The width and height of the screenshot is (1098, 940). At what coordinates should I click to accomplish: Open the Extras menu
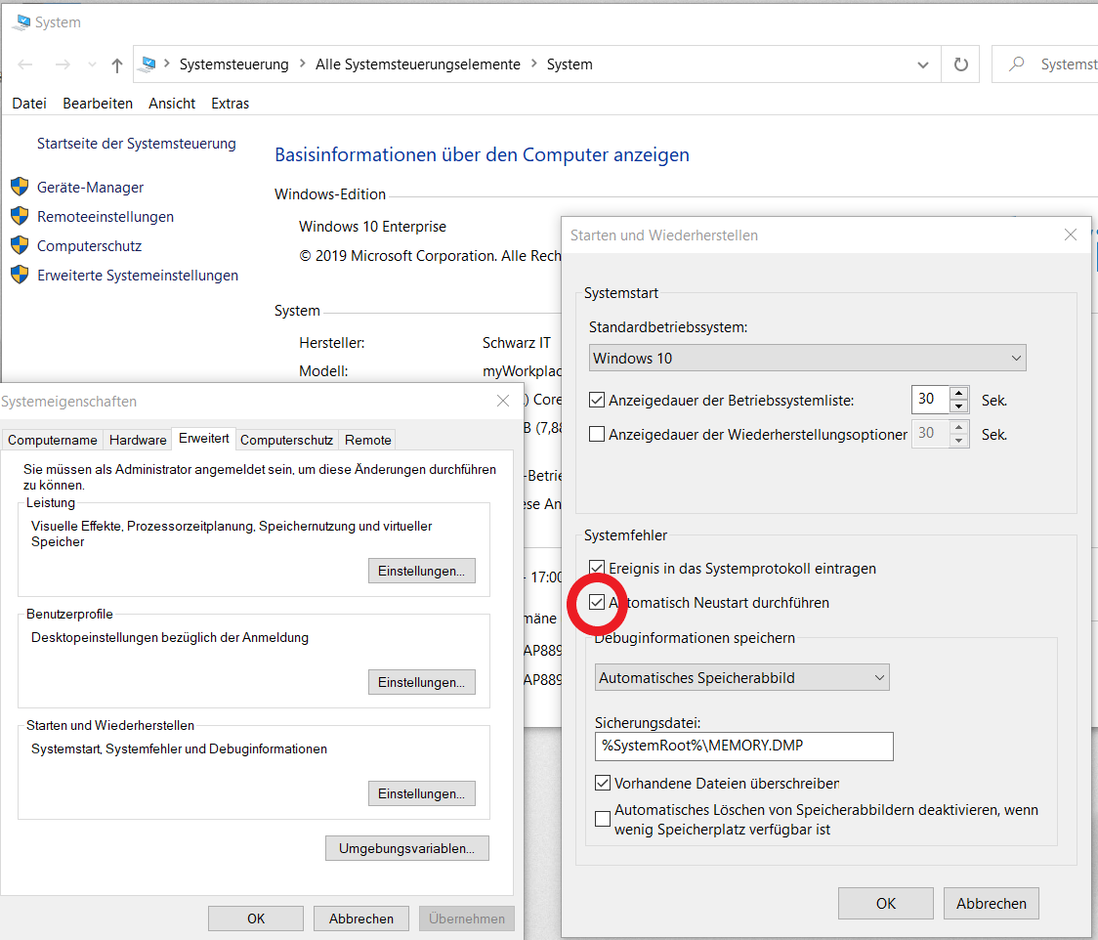coord(231,103)
